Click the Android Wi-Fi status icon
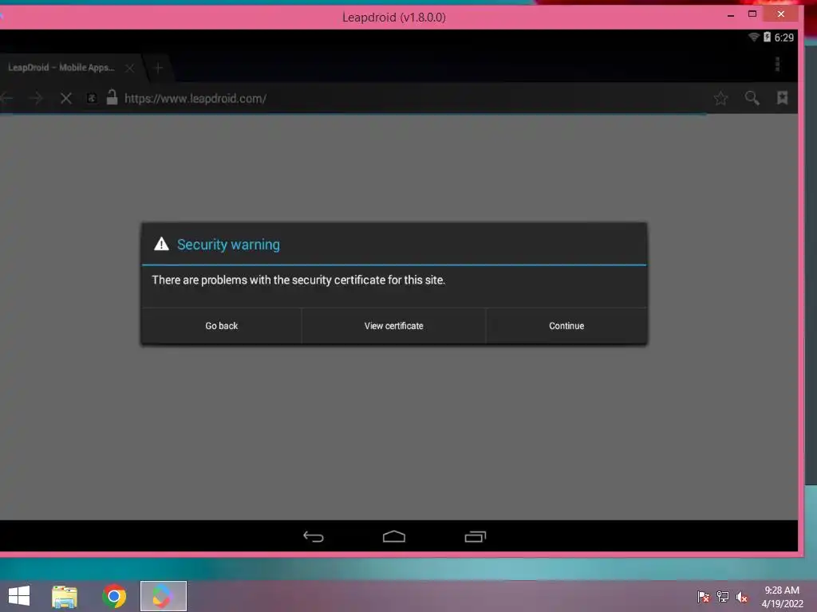The height and width of the screenshot is (612, 817). [753, 37]
